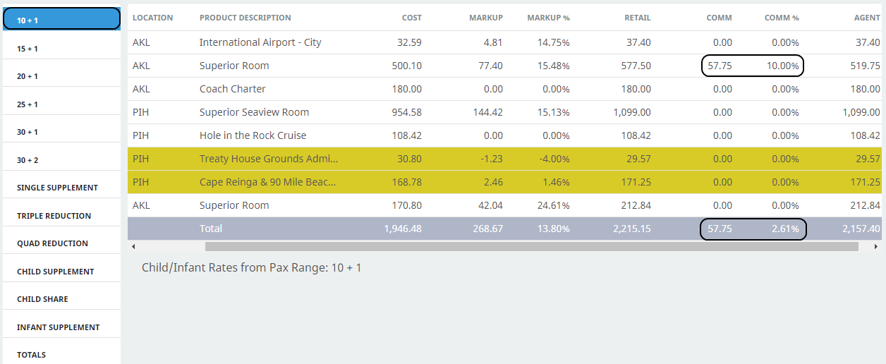The image size is (886, 364).
Task: Click the 10.00% commission cell
Action: click(784, 66)
